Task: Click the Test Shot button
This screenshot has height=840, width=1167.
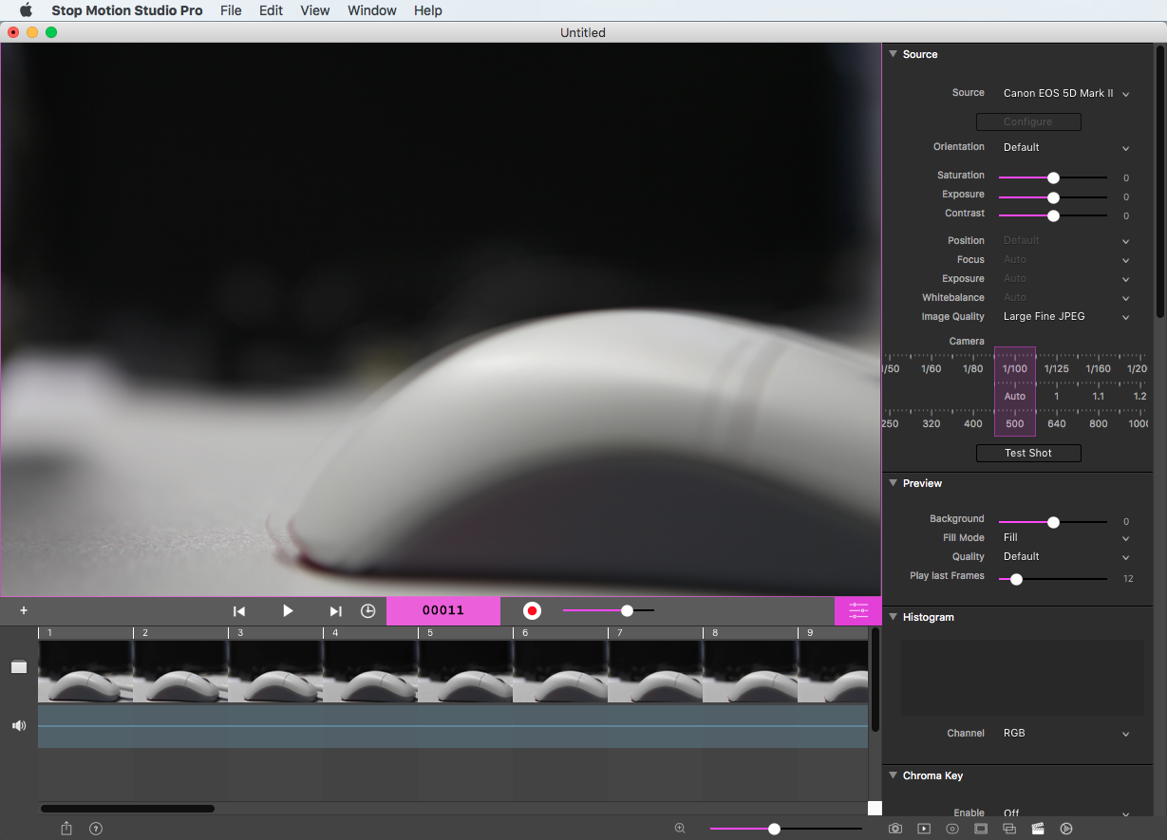Action: [x=1028, y=453]
